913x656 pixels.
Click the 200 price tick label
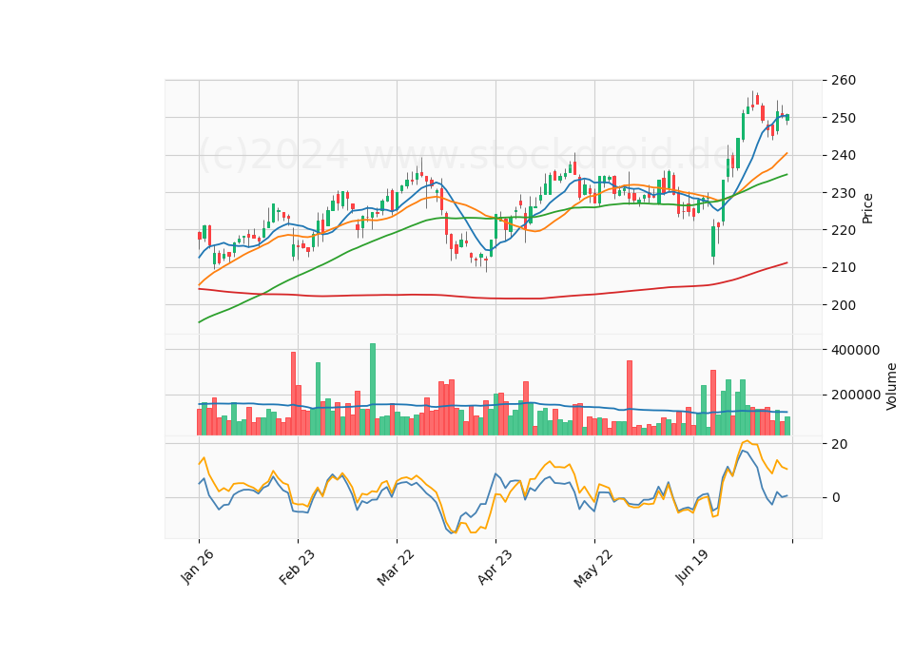(844, 305)
